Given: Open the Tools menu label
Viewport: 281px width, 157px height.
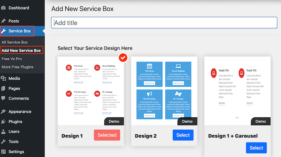Looking at the screenshot, I should [x=14, y=142].
